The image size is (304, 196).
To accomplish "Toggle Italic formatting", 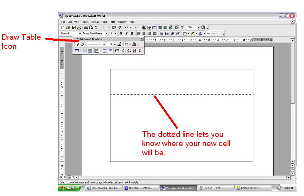I will (x=126, y=34).
